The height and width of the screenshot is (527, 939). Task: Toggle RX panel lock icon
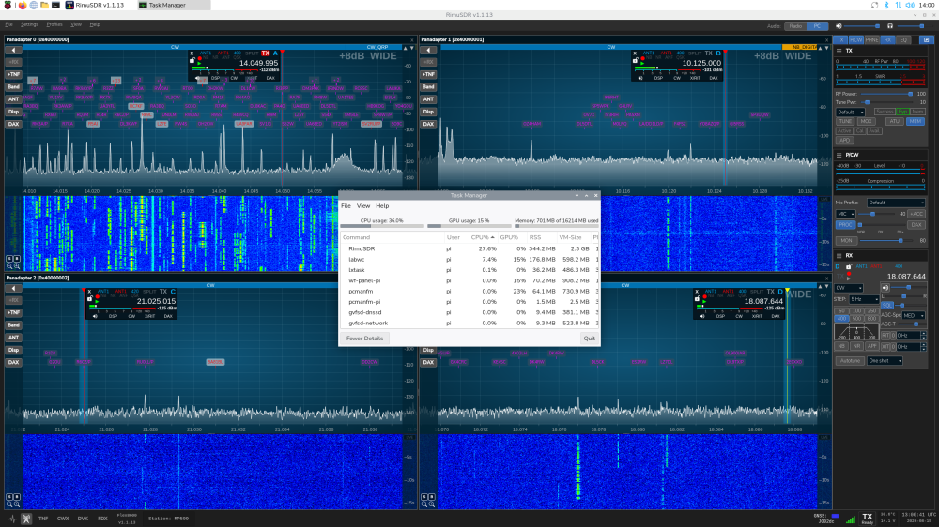(x=849, y=267)
